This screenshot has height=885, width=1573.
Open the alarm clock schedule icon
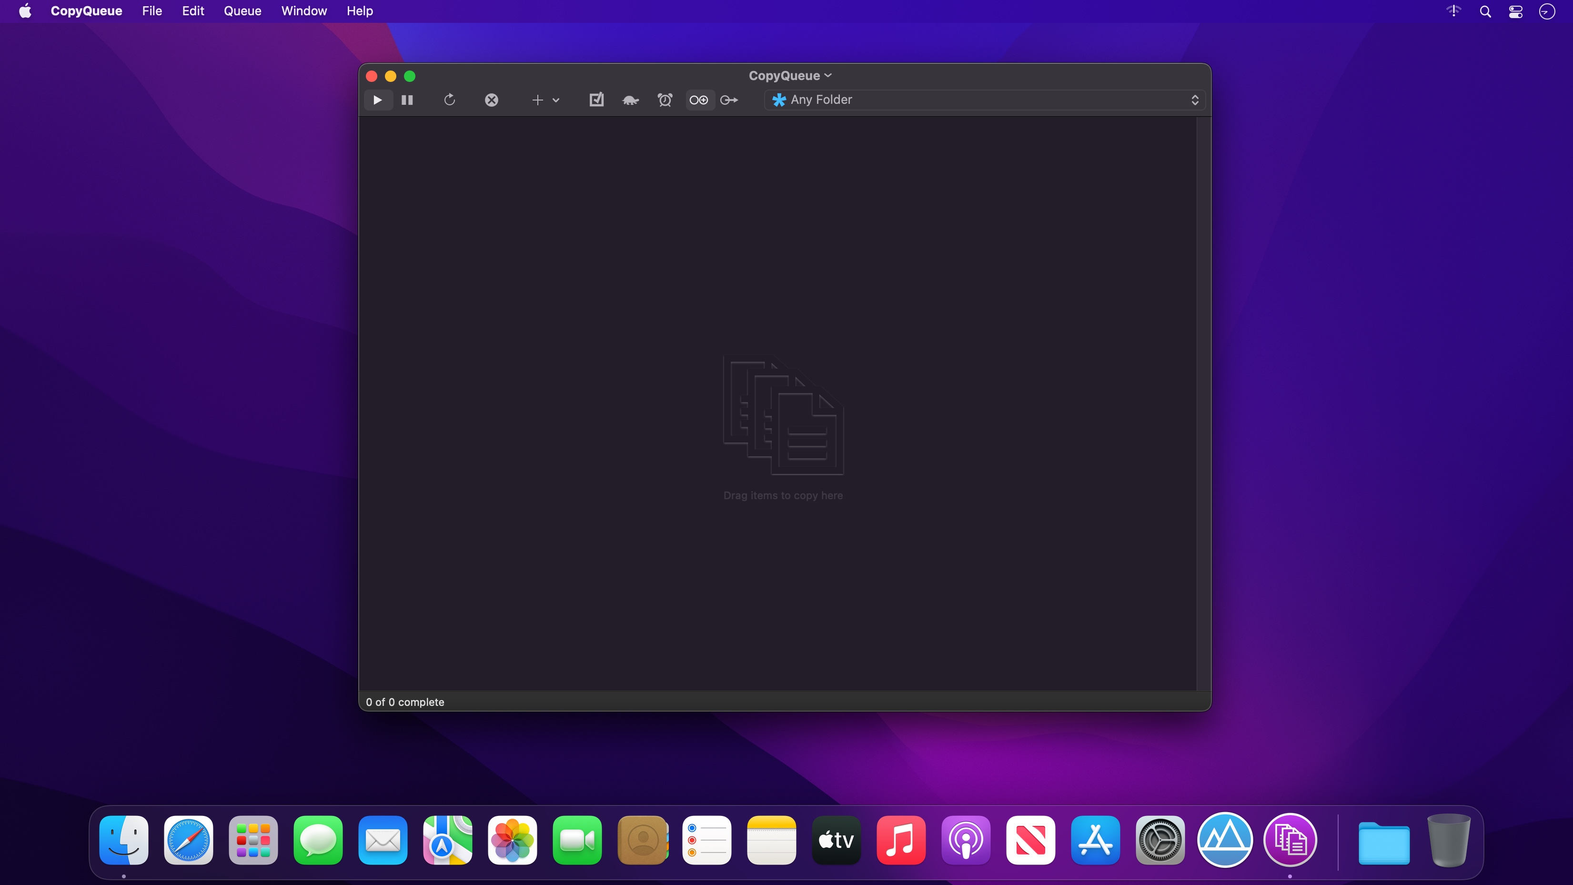665,100
